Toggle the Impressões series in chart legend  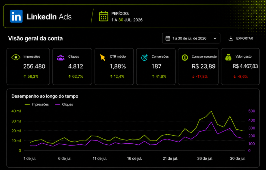37,104
